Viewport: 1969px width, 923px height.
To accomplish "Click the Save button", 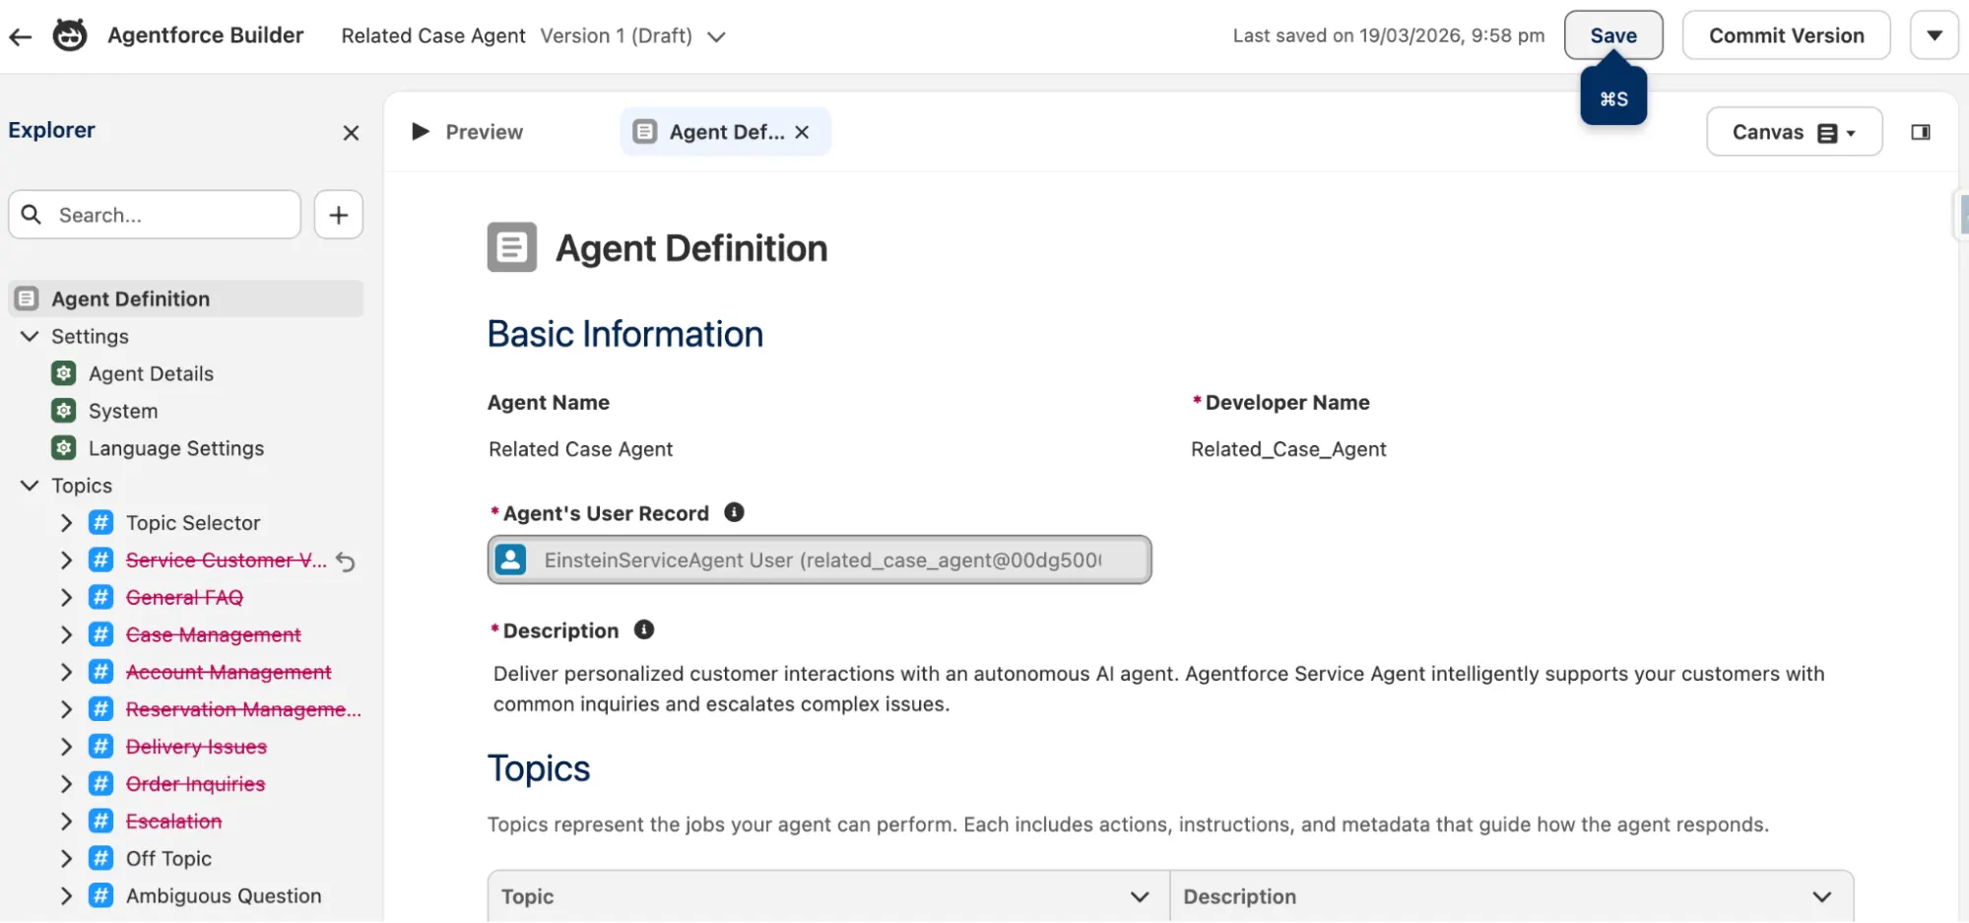I will pos(1613,35).
